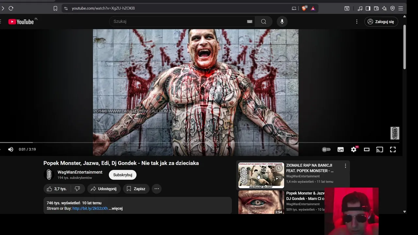
Task: Click the Udostępnij share button
Action: coord(104,189)
